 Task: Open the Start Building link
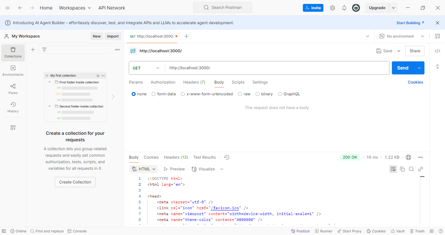coord(410,23)
